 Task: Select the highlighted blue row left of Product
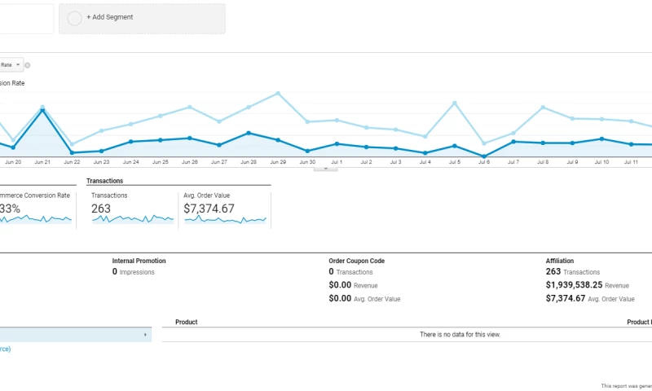click(73, 335)
